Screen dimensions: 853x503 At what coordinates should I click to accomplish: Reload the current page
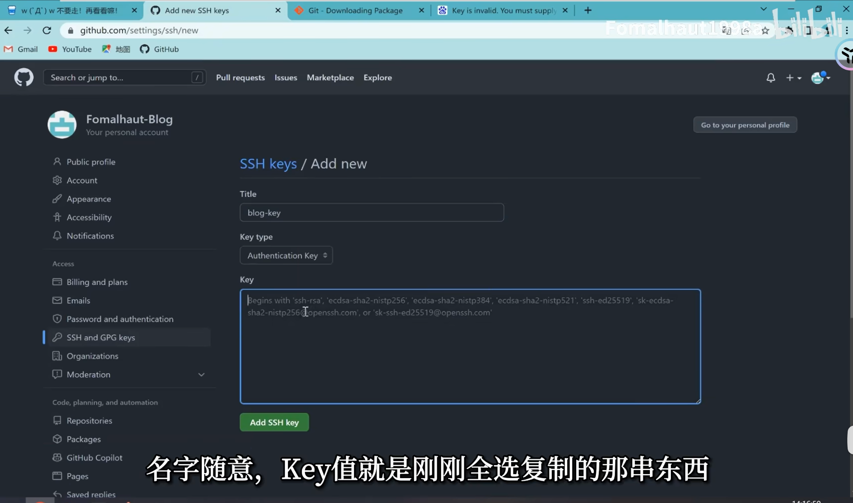46,30
